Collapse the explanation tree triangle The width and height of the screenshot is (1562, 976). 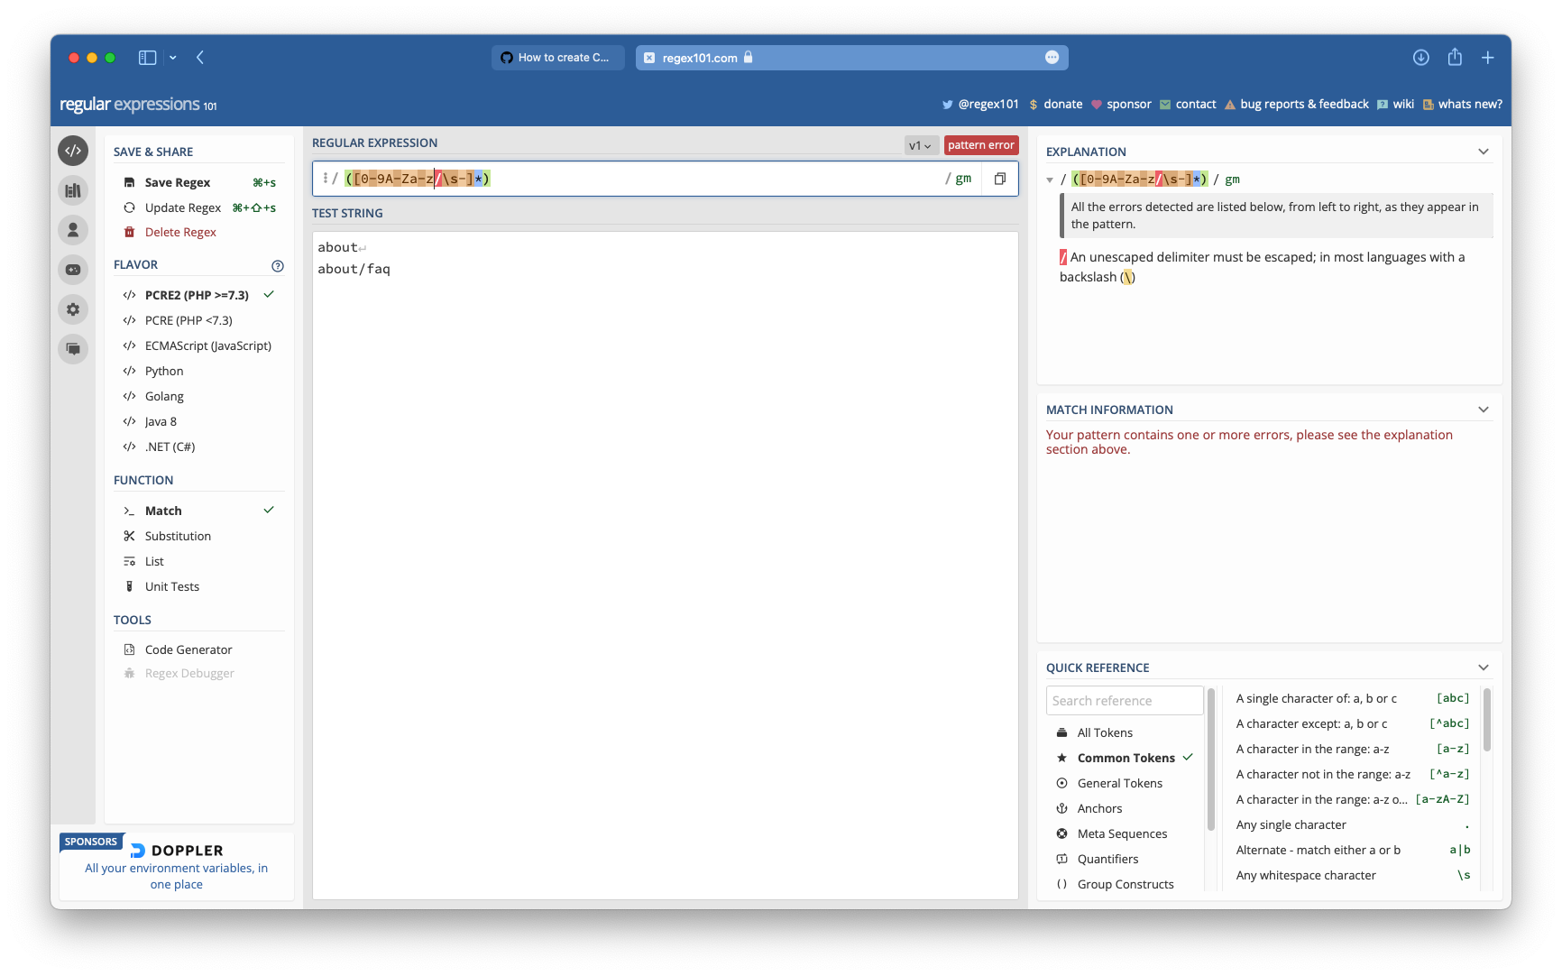click(x=1050, y=180)
